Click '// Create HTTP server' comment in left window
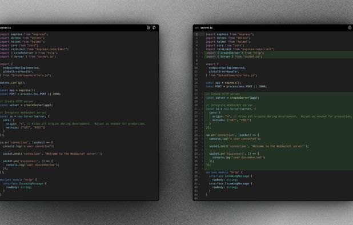353x225 pixels. point(17,102)
